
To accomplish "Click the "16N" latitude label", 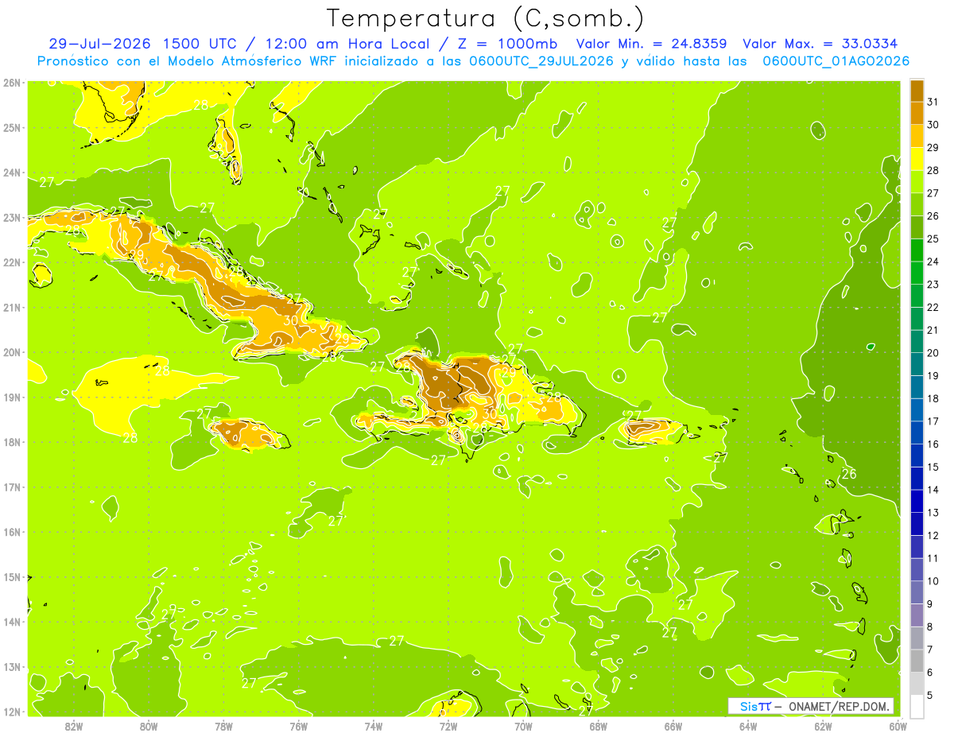I will [12, 532].
